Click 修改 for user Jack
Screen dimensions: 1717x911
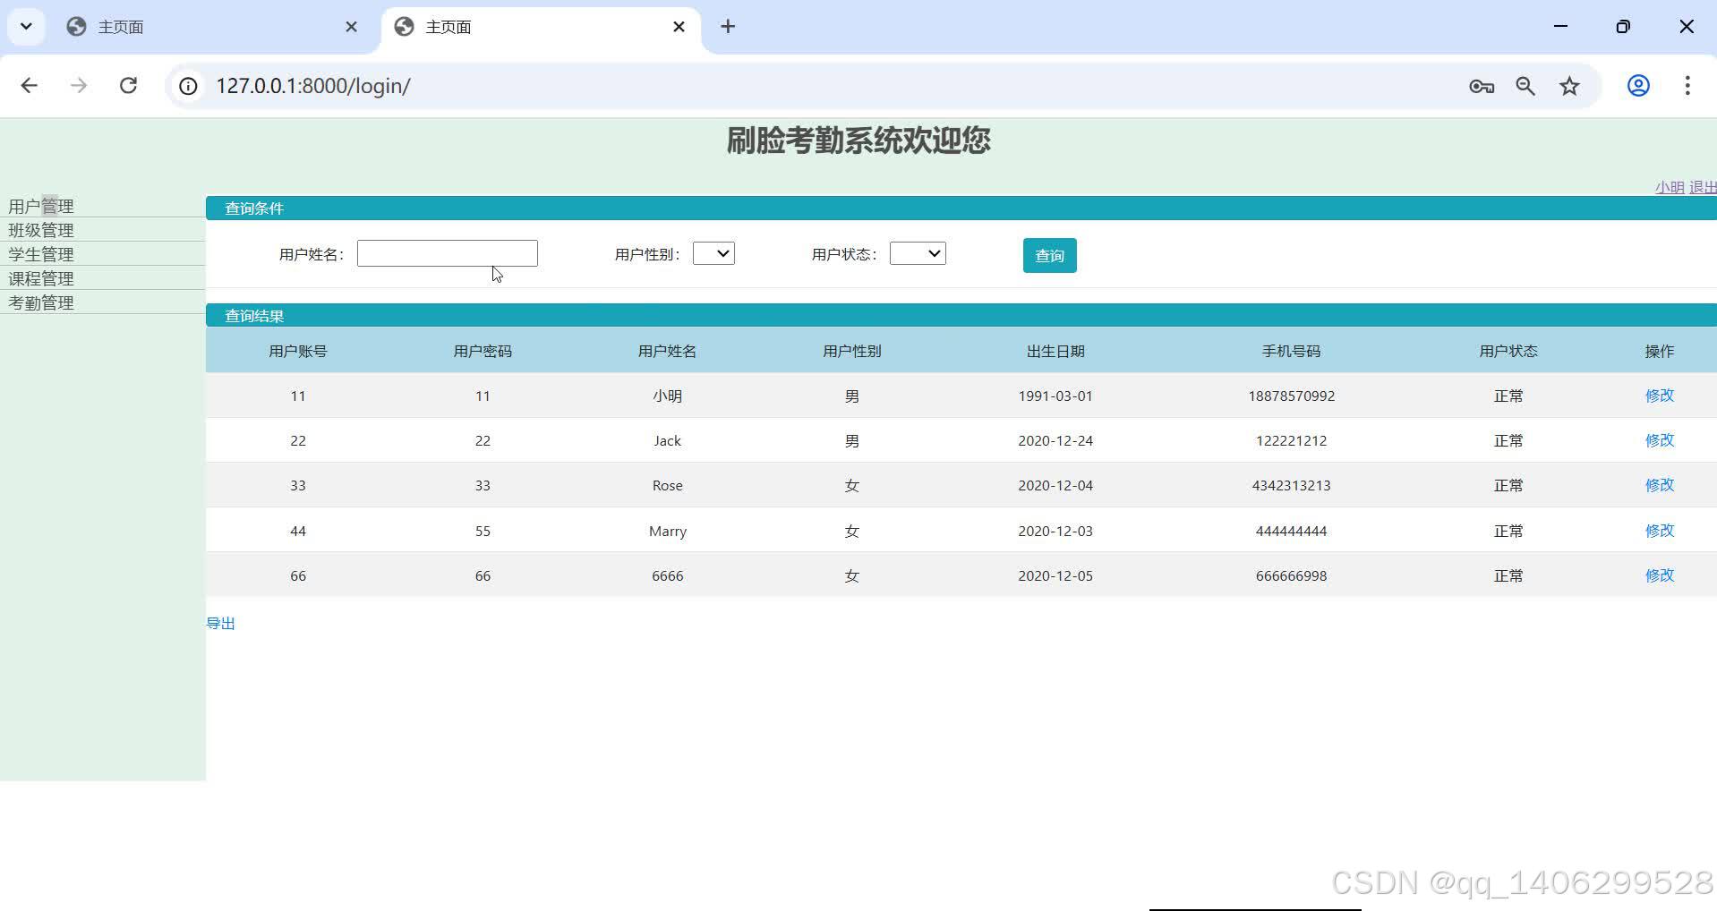point(1659,440)
